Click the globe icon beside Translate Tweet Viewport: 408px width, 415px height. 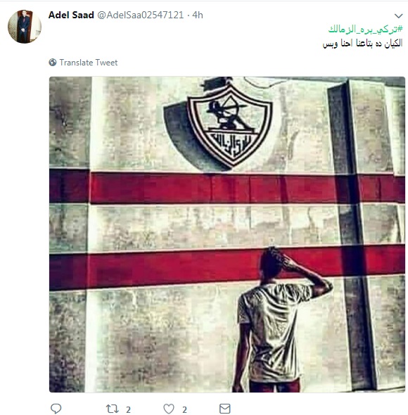coord(53,63)
